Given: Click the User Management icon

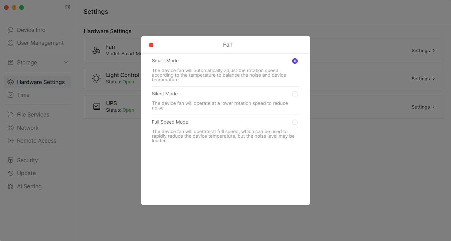Looking at the screenshot, I should (x=11, y=43).
